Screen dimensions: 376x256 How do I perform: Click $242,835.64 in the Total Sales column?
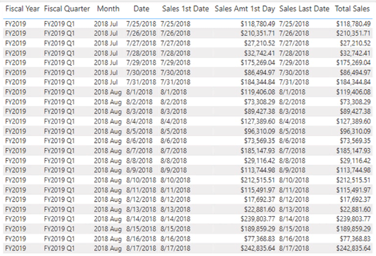[x=354, y=248]
